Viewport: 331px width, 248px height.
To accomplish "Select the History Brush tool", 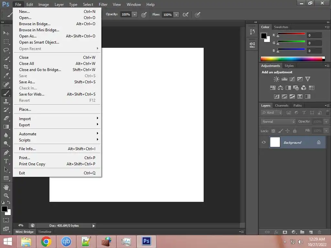I will [6, 110].
